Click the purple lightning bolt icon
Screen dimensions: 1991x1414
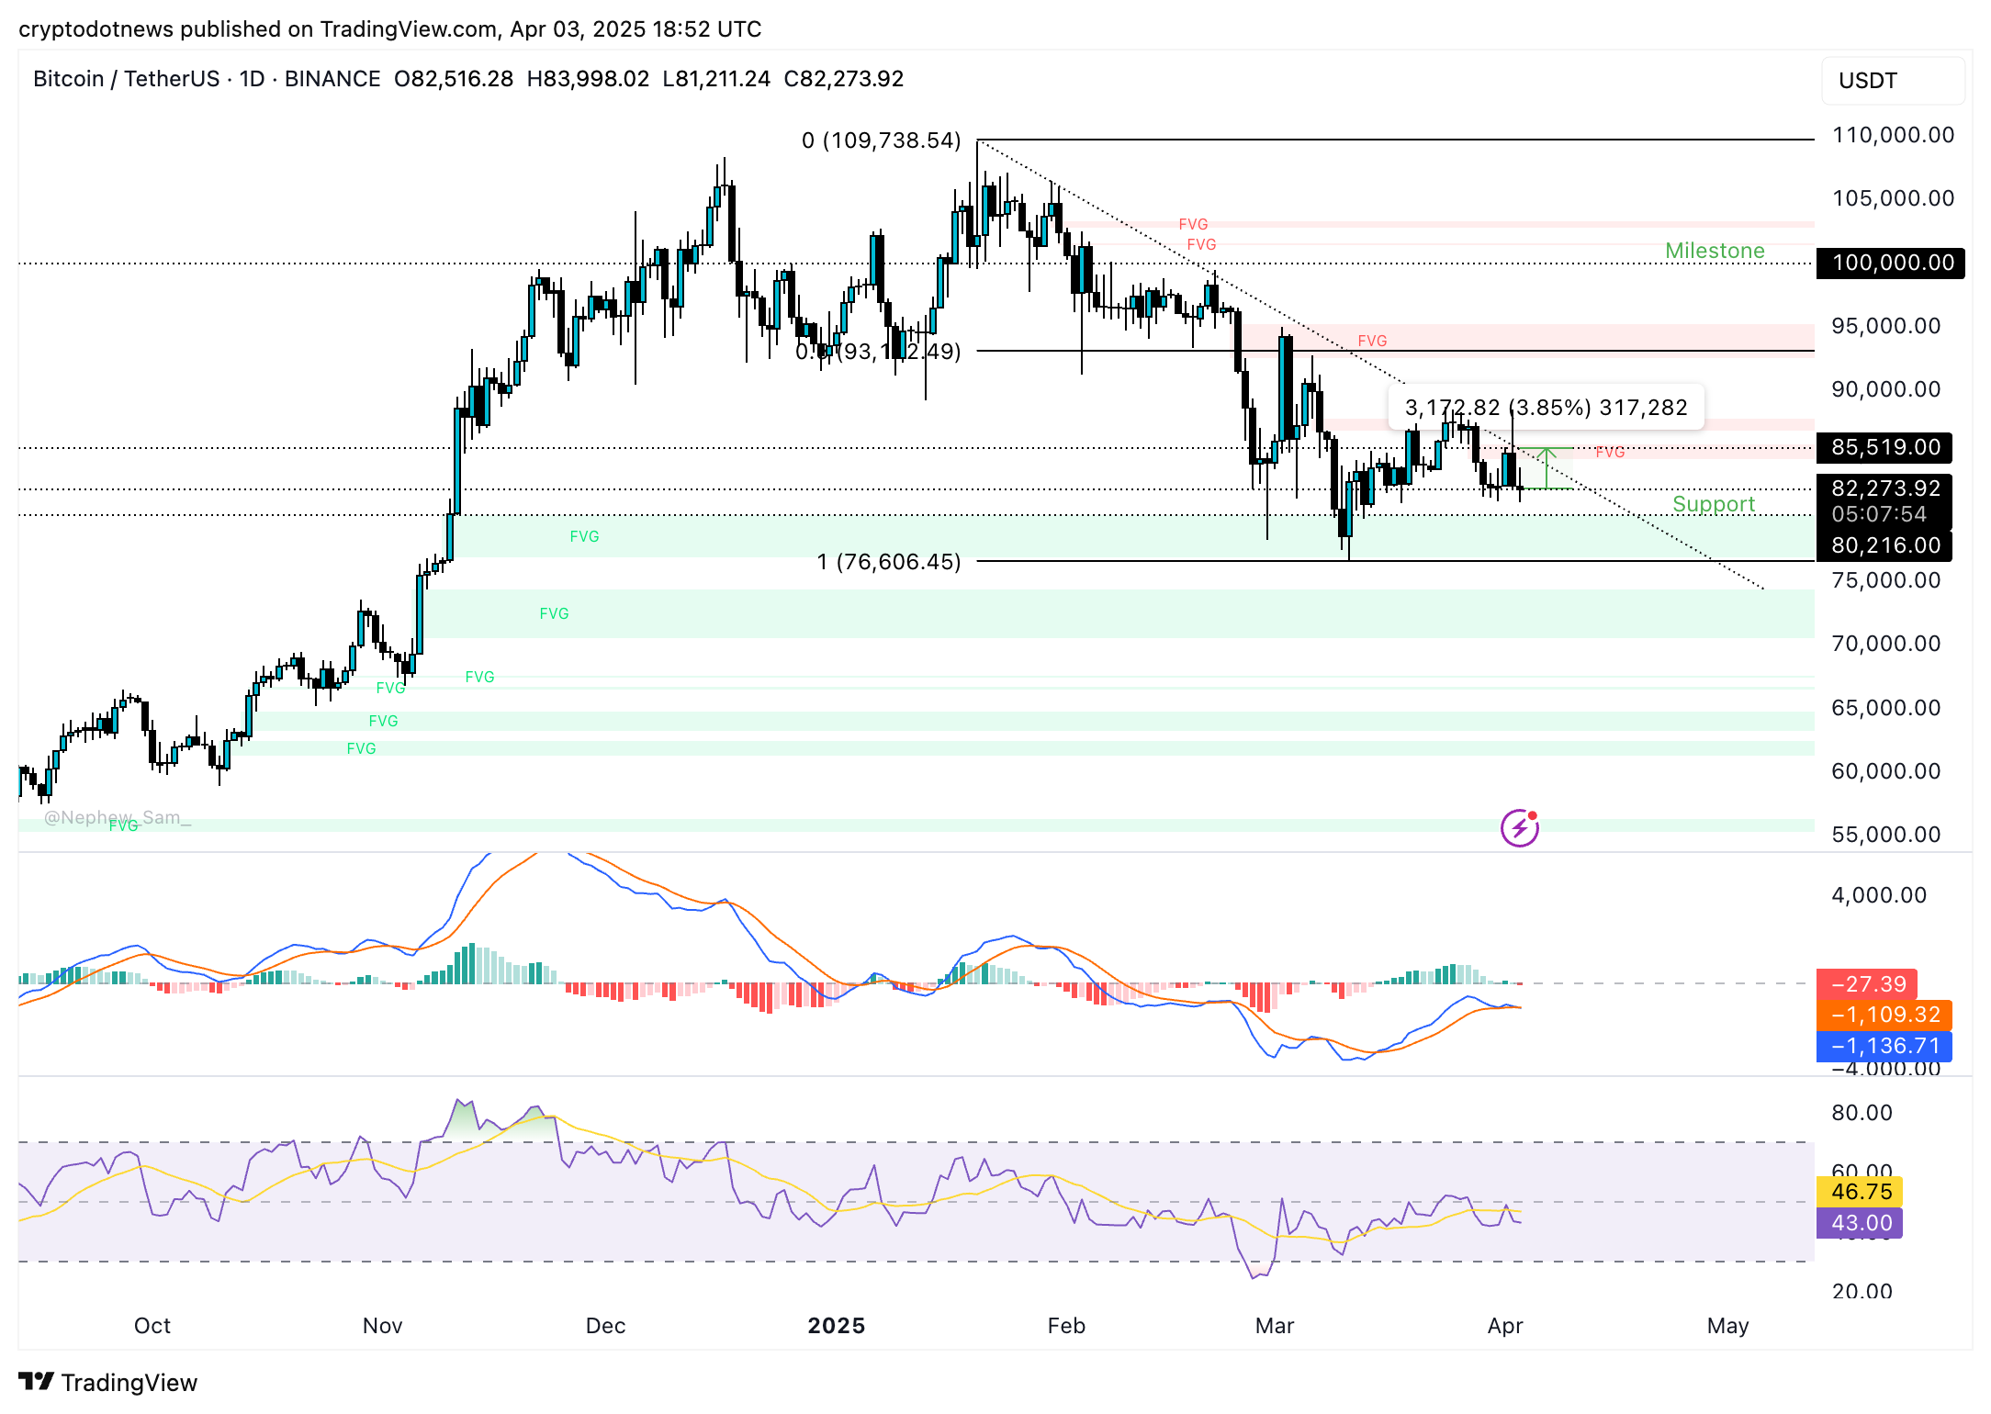point(1519,828)
